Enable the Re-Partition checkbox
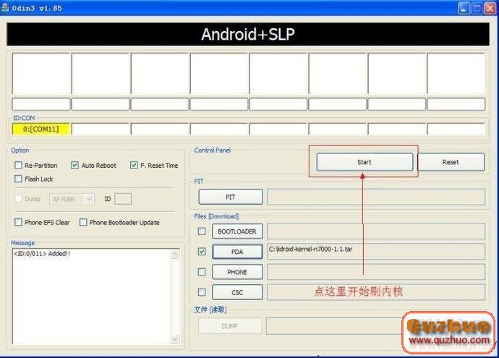Viewport: 499px width, 358px height. (19, 165)
